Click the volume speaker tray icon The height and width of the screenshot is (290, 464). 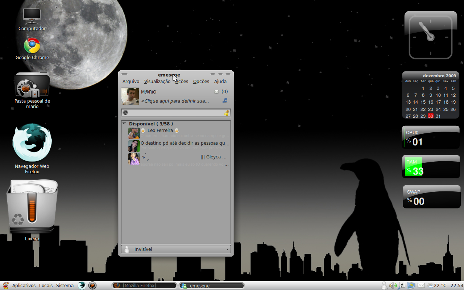393,286
